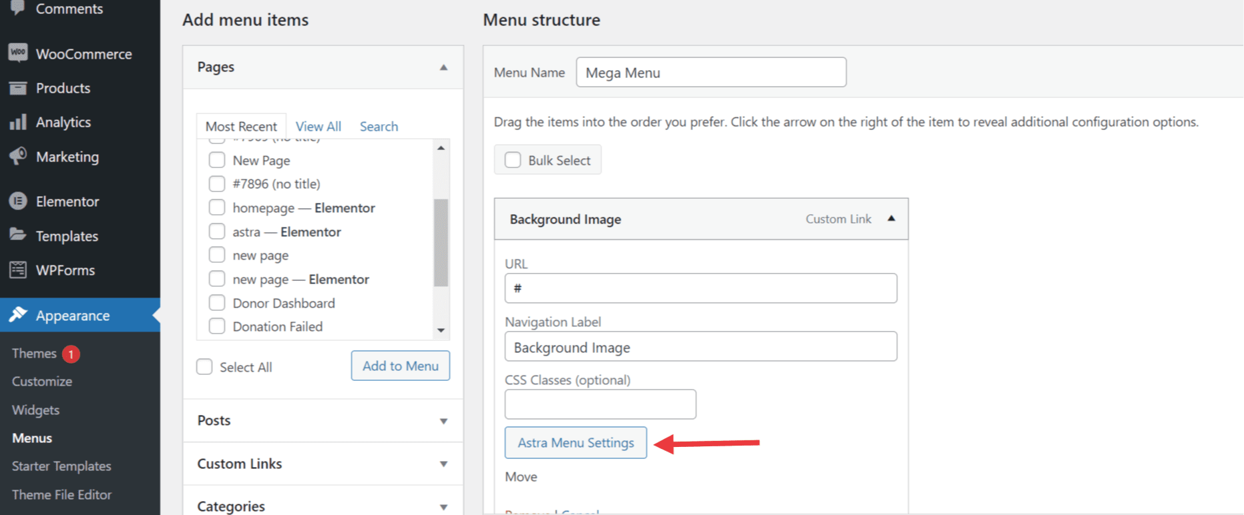Click the WPForms icon in sidebar
This screenshot has height=515, width=1244.
(x=18, y=270)
